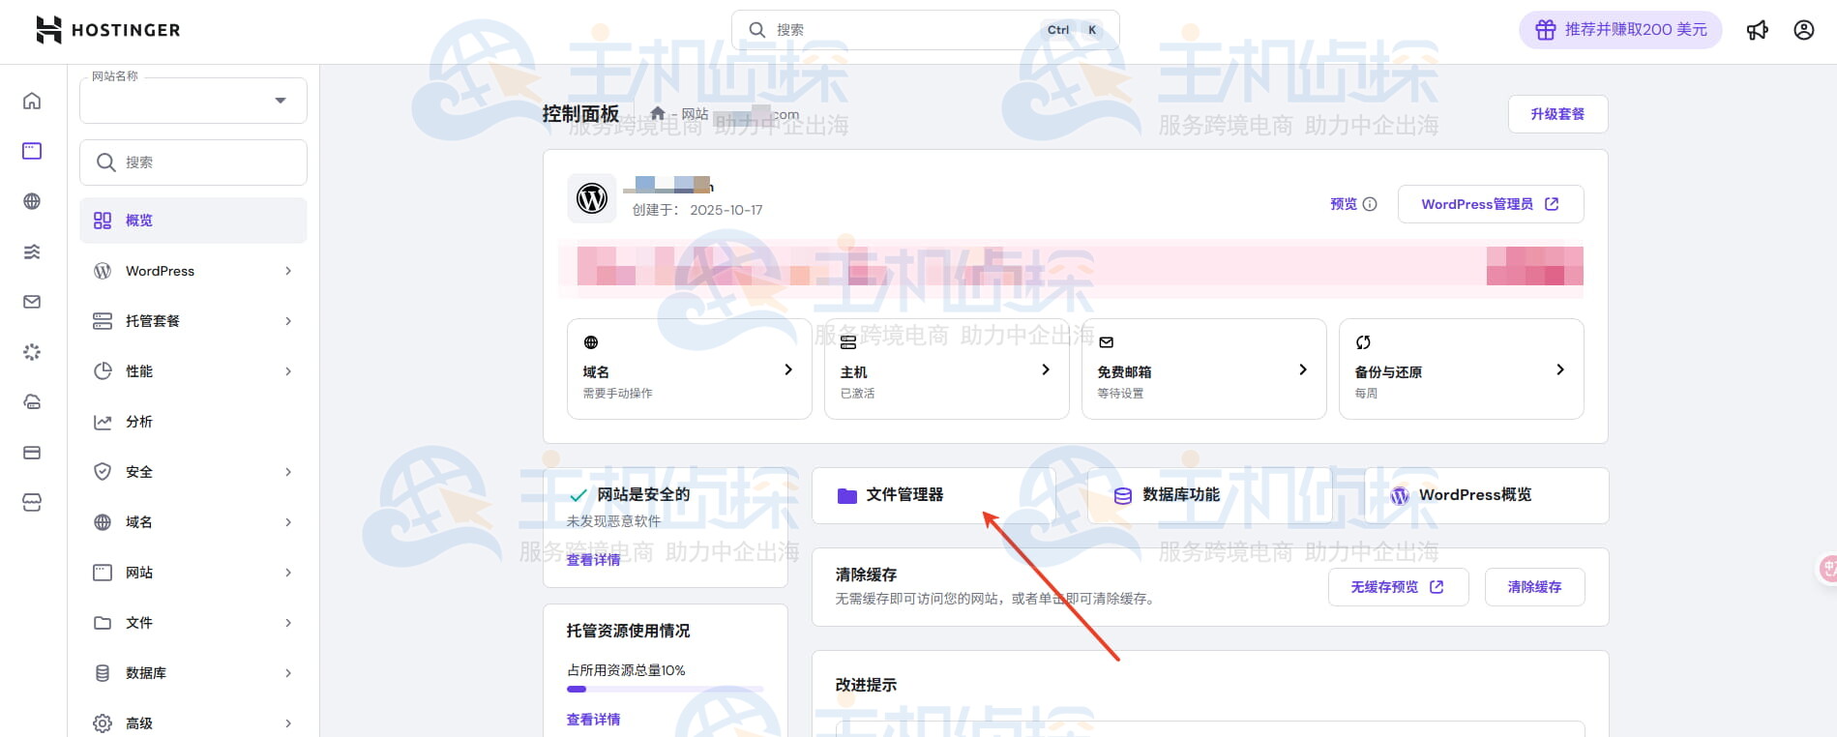Click the gift icon in referral banner
Screen dimensions: 1837x737
(1546, 30)
